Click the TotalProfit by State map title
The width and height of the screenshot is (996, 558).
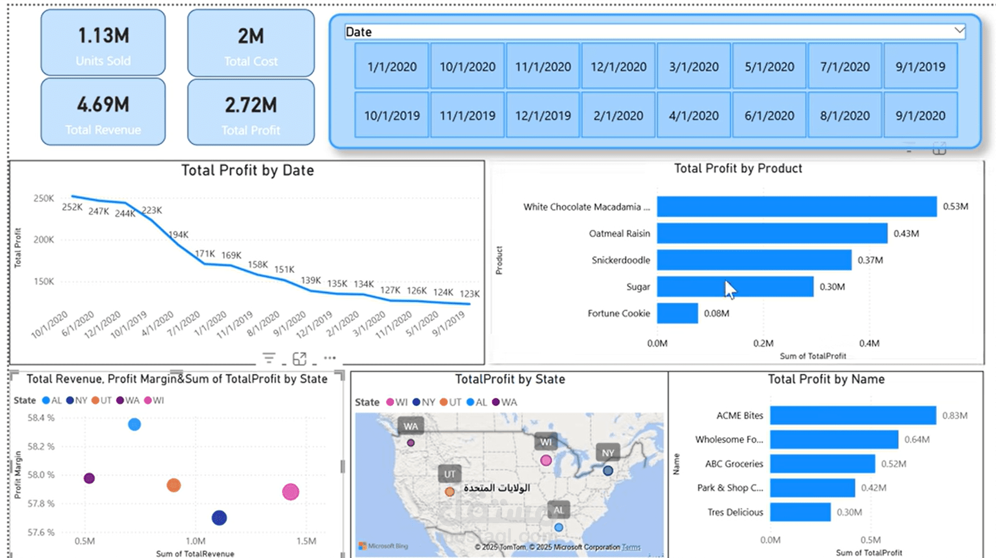click(x=510, y=379)
